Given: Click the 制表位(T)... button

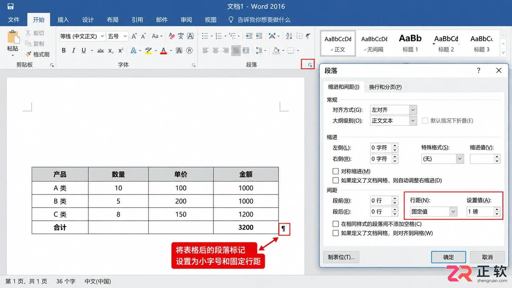Looking at the screenshot, I should pyautogui.click(x=341, y=257).
